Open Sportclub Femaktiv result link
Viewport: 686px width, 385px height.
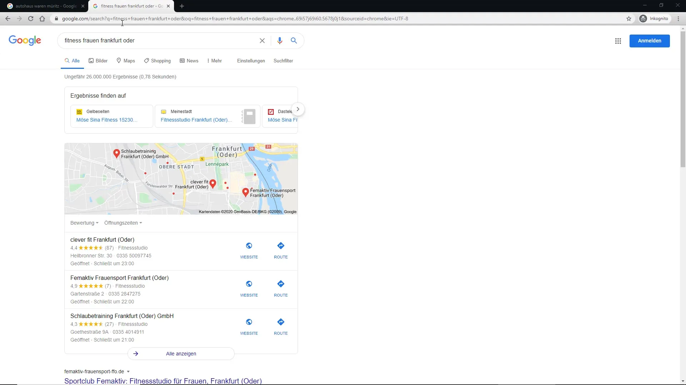pyautogui.click(x=163, y=381)
